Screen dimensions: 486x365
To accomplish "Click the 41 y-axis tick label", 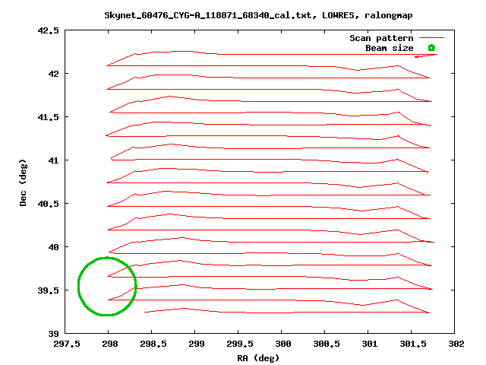I will [53, 160].
